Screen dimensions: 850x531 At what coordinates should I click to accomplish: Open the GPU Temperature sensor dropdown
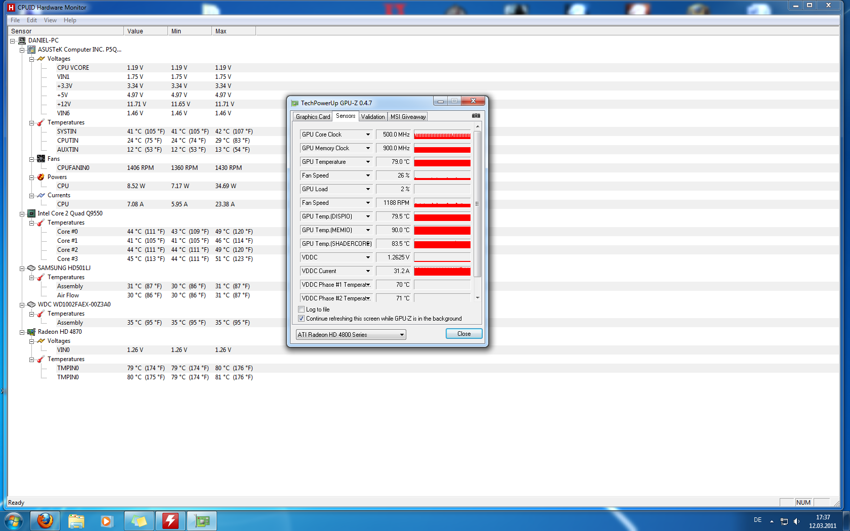368,162
